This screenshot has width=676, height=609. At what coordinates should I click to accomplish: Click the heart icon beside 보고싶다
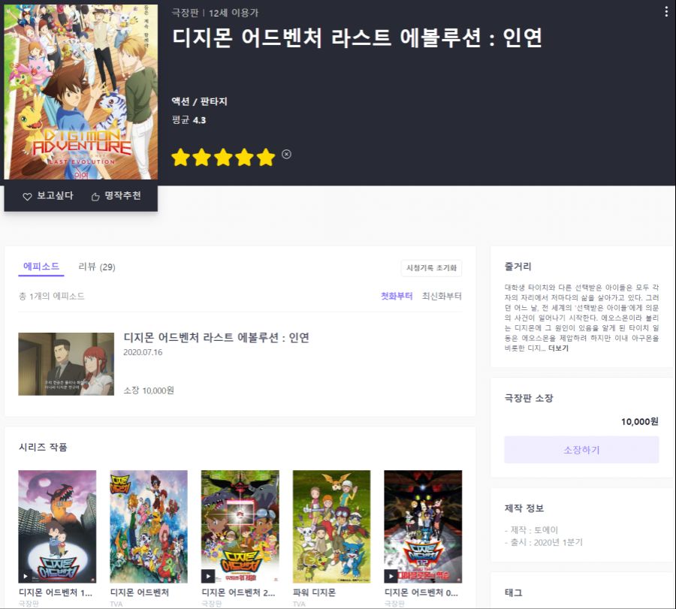(27, 197)
